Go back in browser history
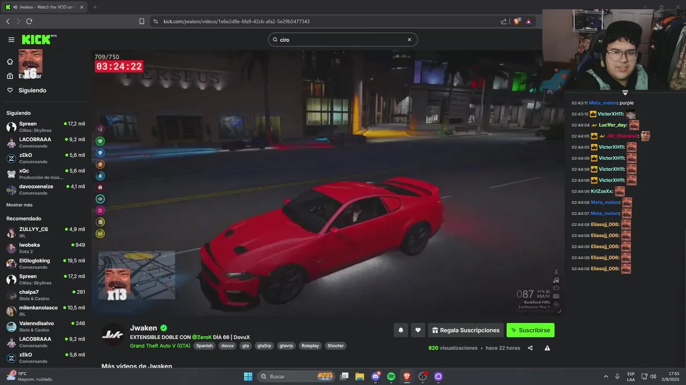The height and width of the screenshot is (385, 686). coord(8,21)
